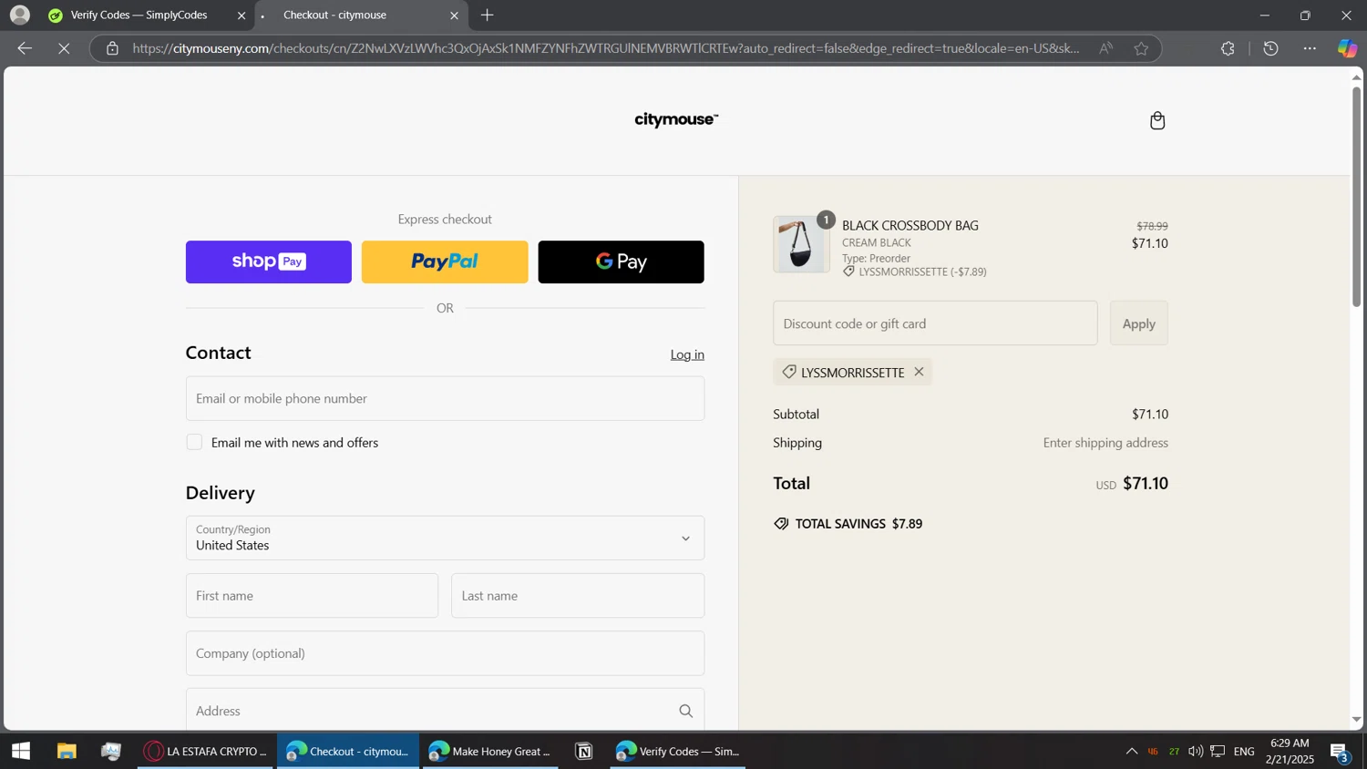Focus the Discount code or gift card field

click(935, 323)
